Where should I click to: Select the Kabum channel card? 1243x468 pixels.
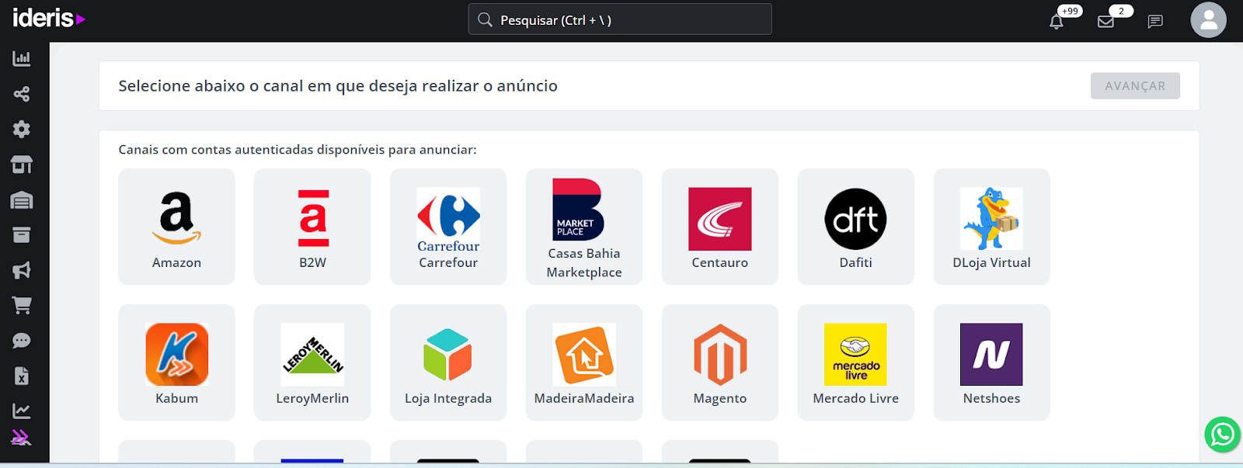pyautogui.click(x=176, y=362)
